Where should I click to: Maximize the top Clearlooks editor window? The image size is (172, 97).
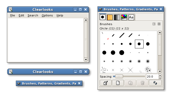pos(80,9)
